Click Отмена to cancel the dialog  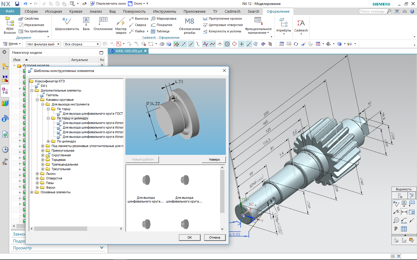pyautogui.click(x=215, y=237)
